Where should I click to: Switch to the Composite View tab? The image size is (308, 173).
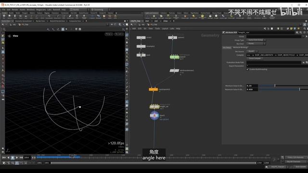pyautogui.click(x=75, y=21)
